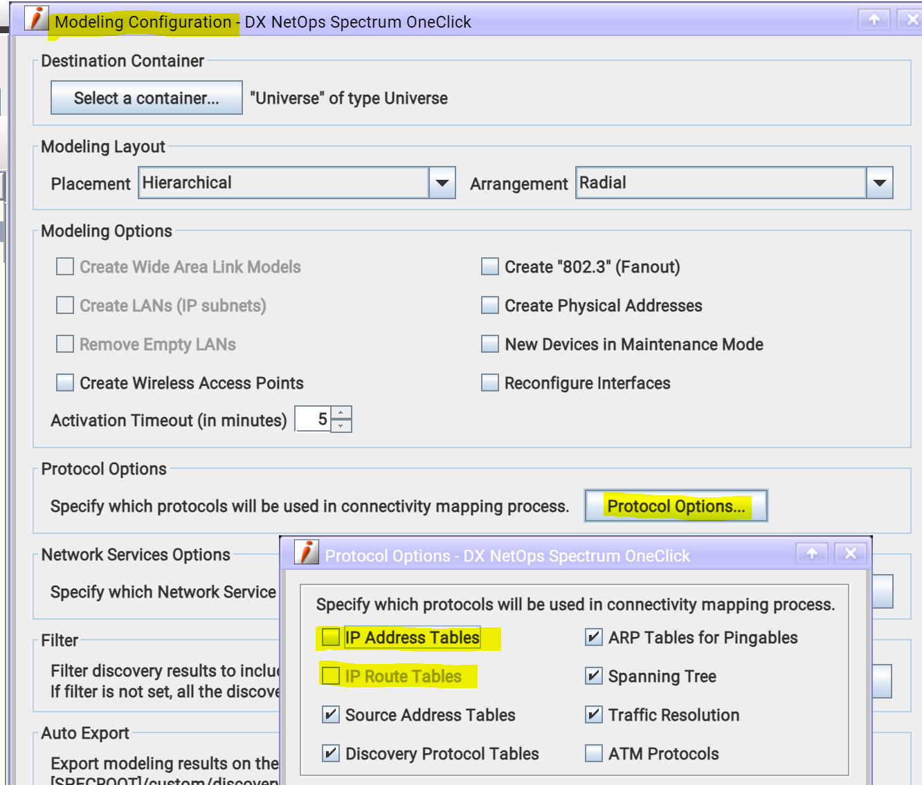This screenshot has height=785, width=922.
Task: Click the up-arrow button in Modeling Configuration title bar
Action: coord(874,19)
